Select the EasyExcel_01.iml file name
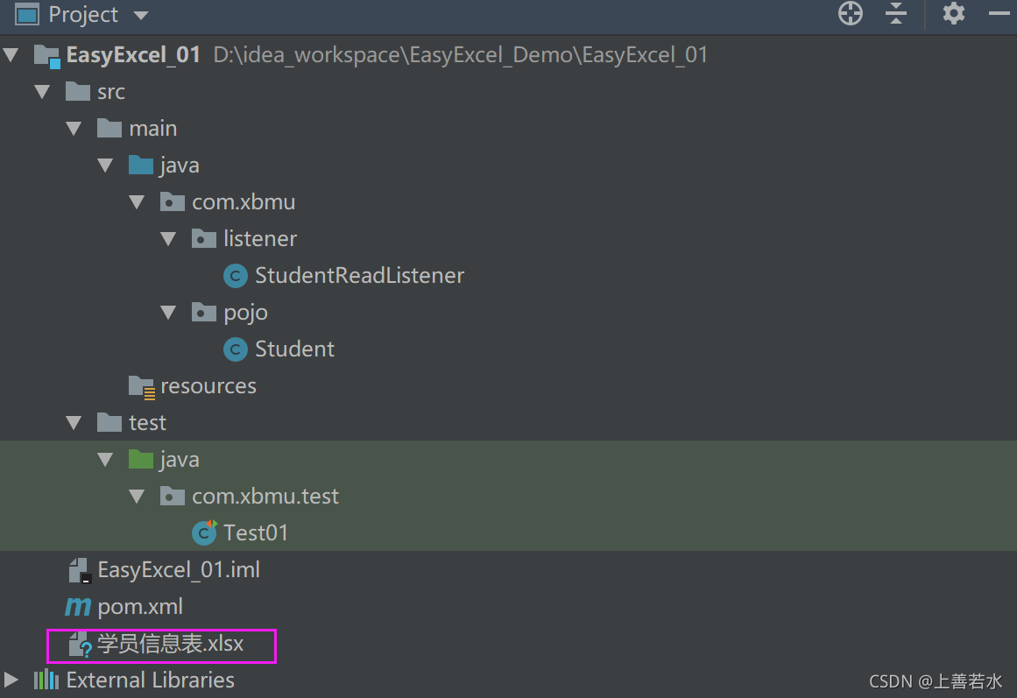Screen dimensions: 1017x698 (x=179, y=570)
